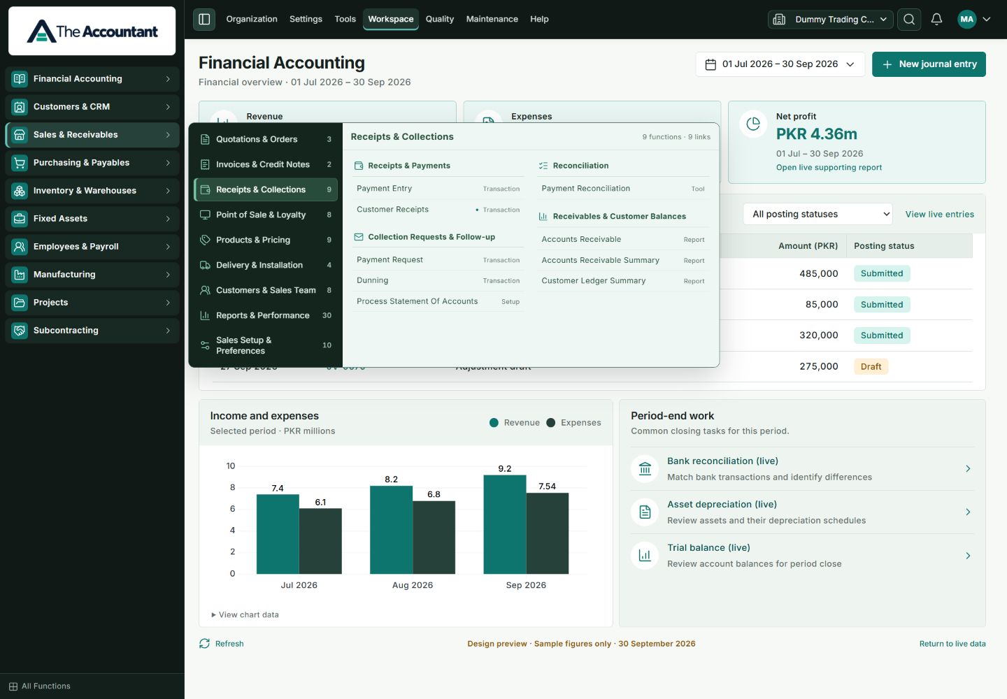
Task: Click Return to live data link
Action: 952,644
